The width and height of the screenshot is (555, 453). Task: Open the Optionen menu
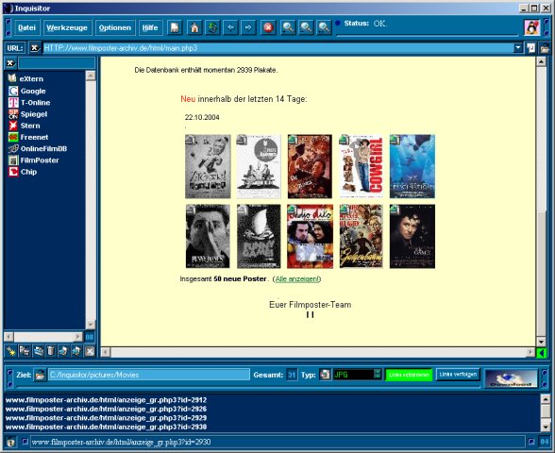pyautogui.click(x=115, y=27)
